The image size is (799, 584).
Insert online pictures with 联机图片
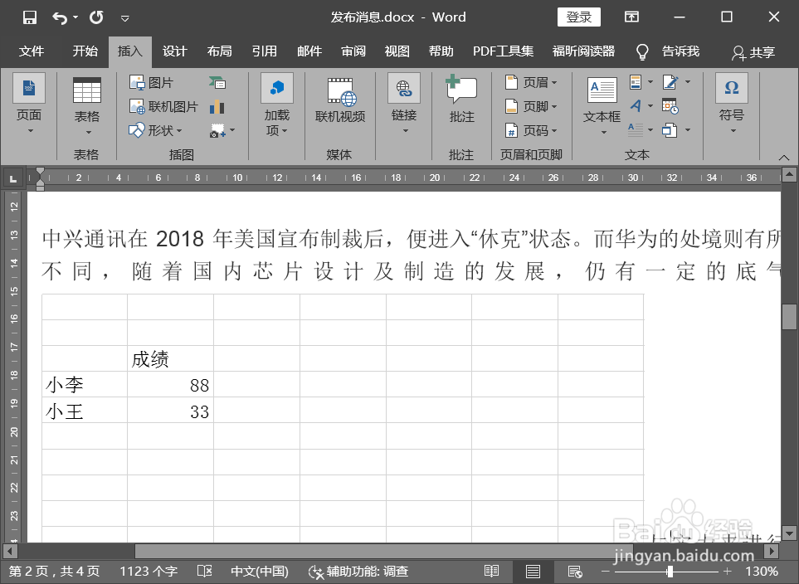[x=163, y=106]
